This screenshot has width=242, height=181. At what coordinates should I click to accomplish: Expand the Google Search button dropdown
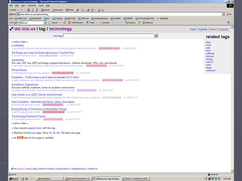[60, 23]
